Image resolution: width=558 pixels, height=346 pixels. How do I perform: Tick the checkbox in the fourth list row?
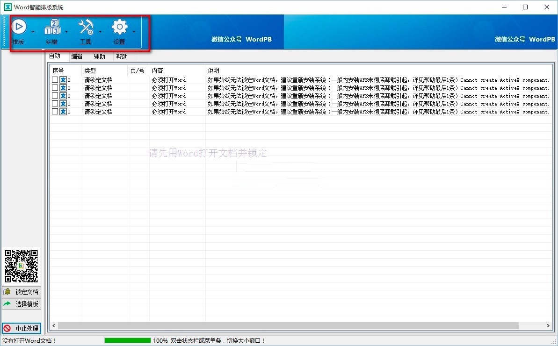(x=55, y=103)
